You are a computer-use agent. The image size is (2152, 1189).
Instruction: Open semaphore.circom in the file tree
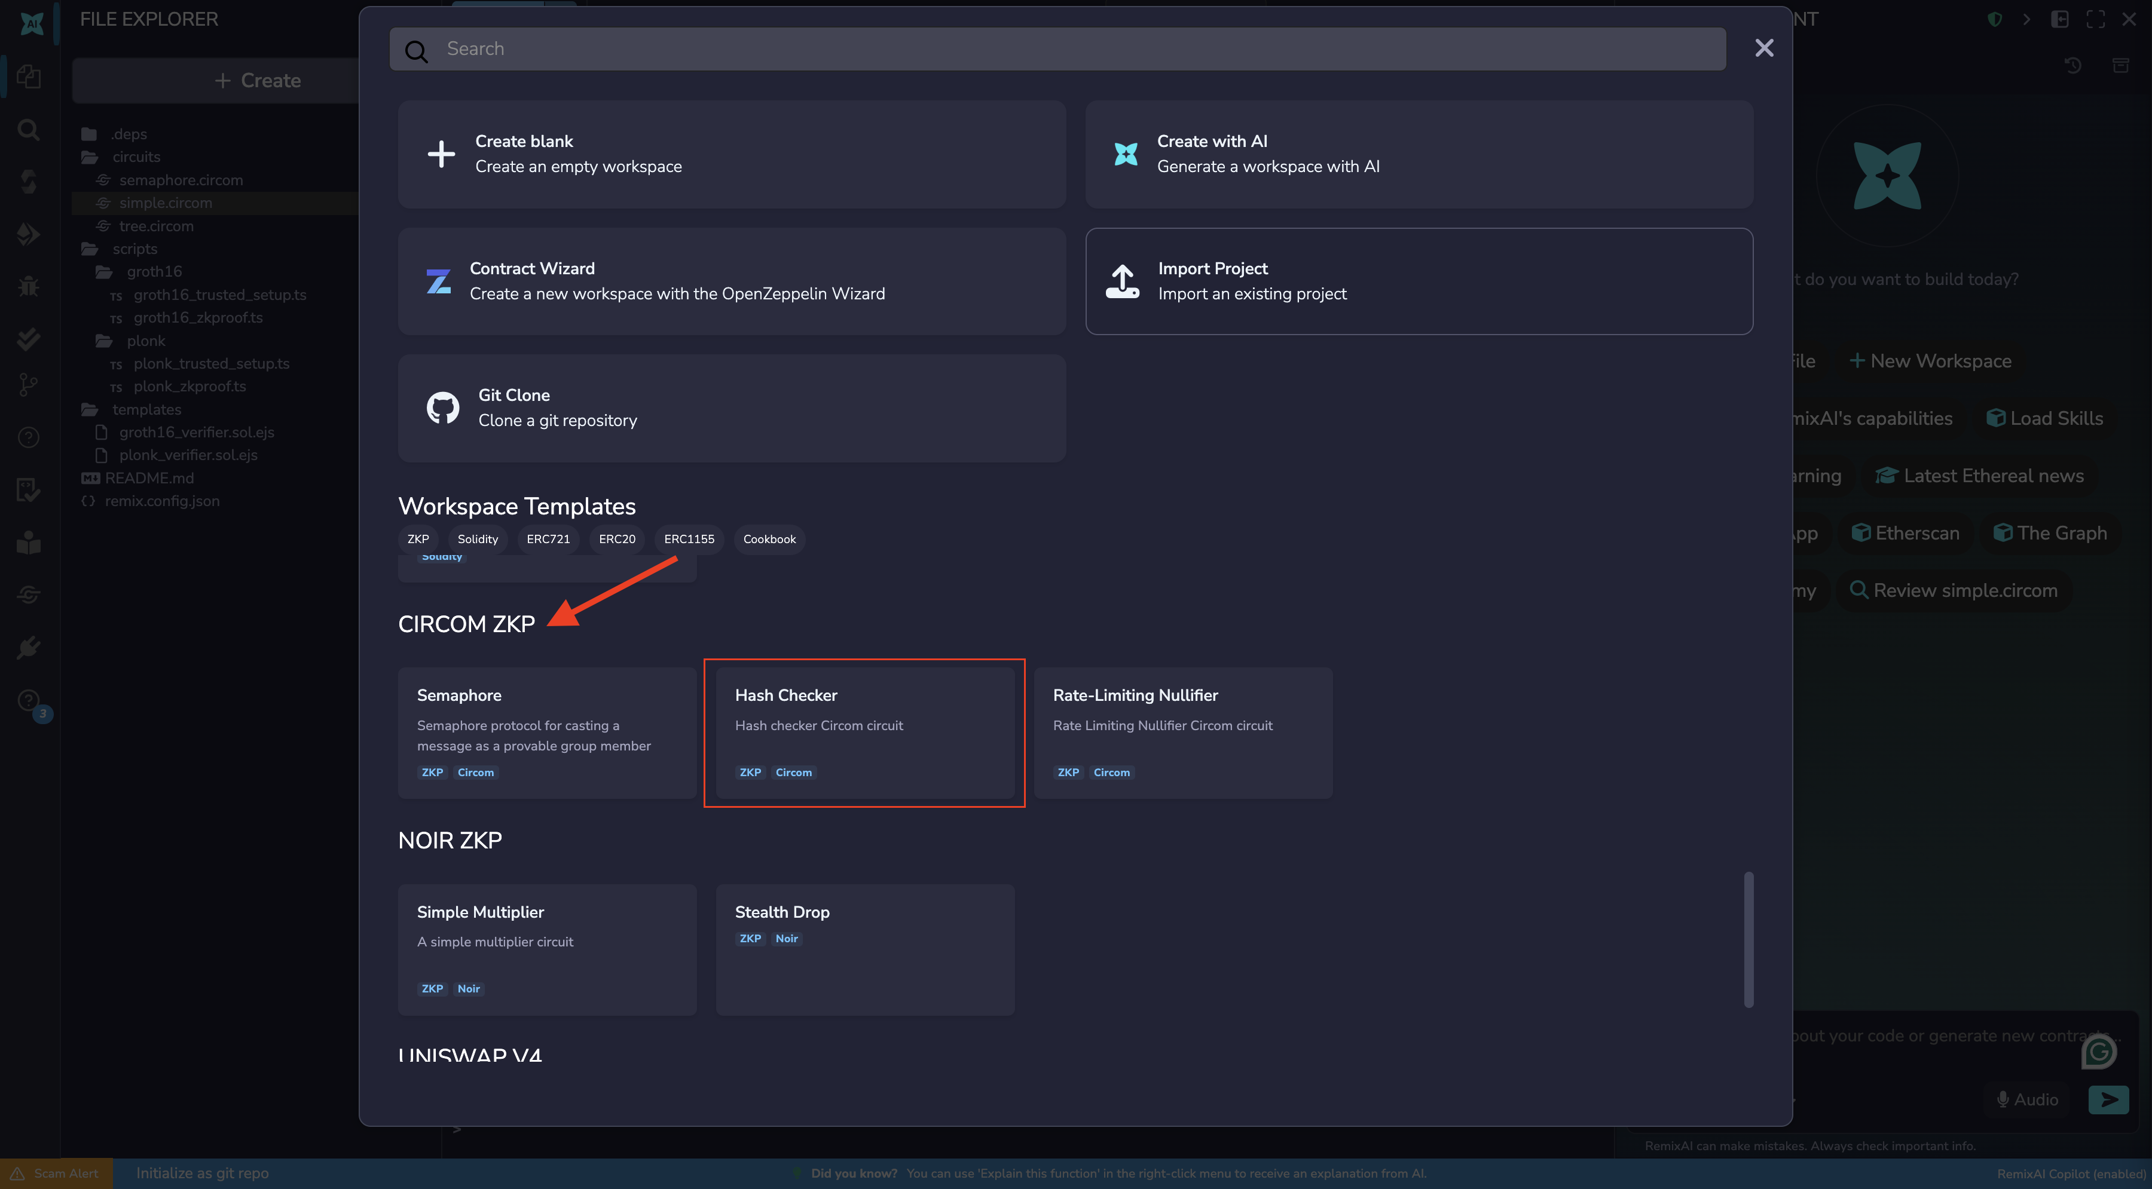[181, 180]
